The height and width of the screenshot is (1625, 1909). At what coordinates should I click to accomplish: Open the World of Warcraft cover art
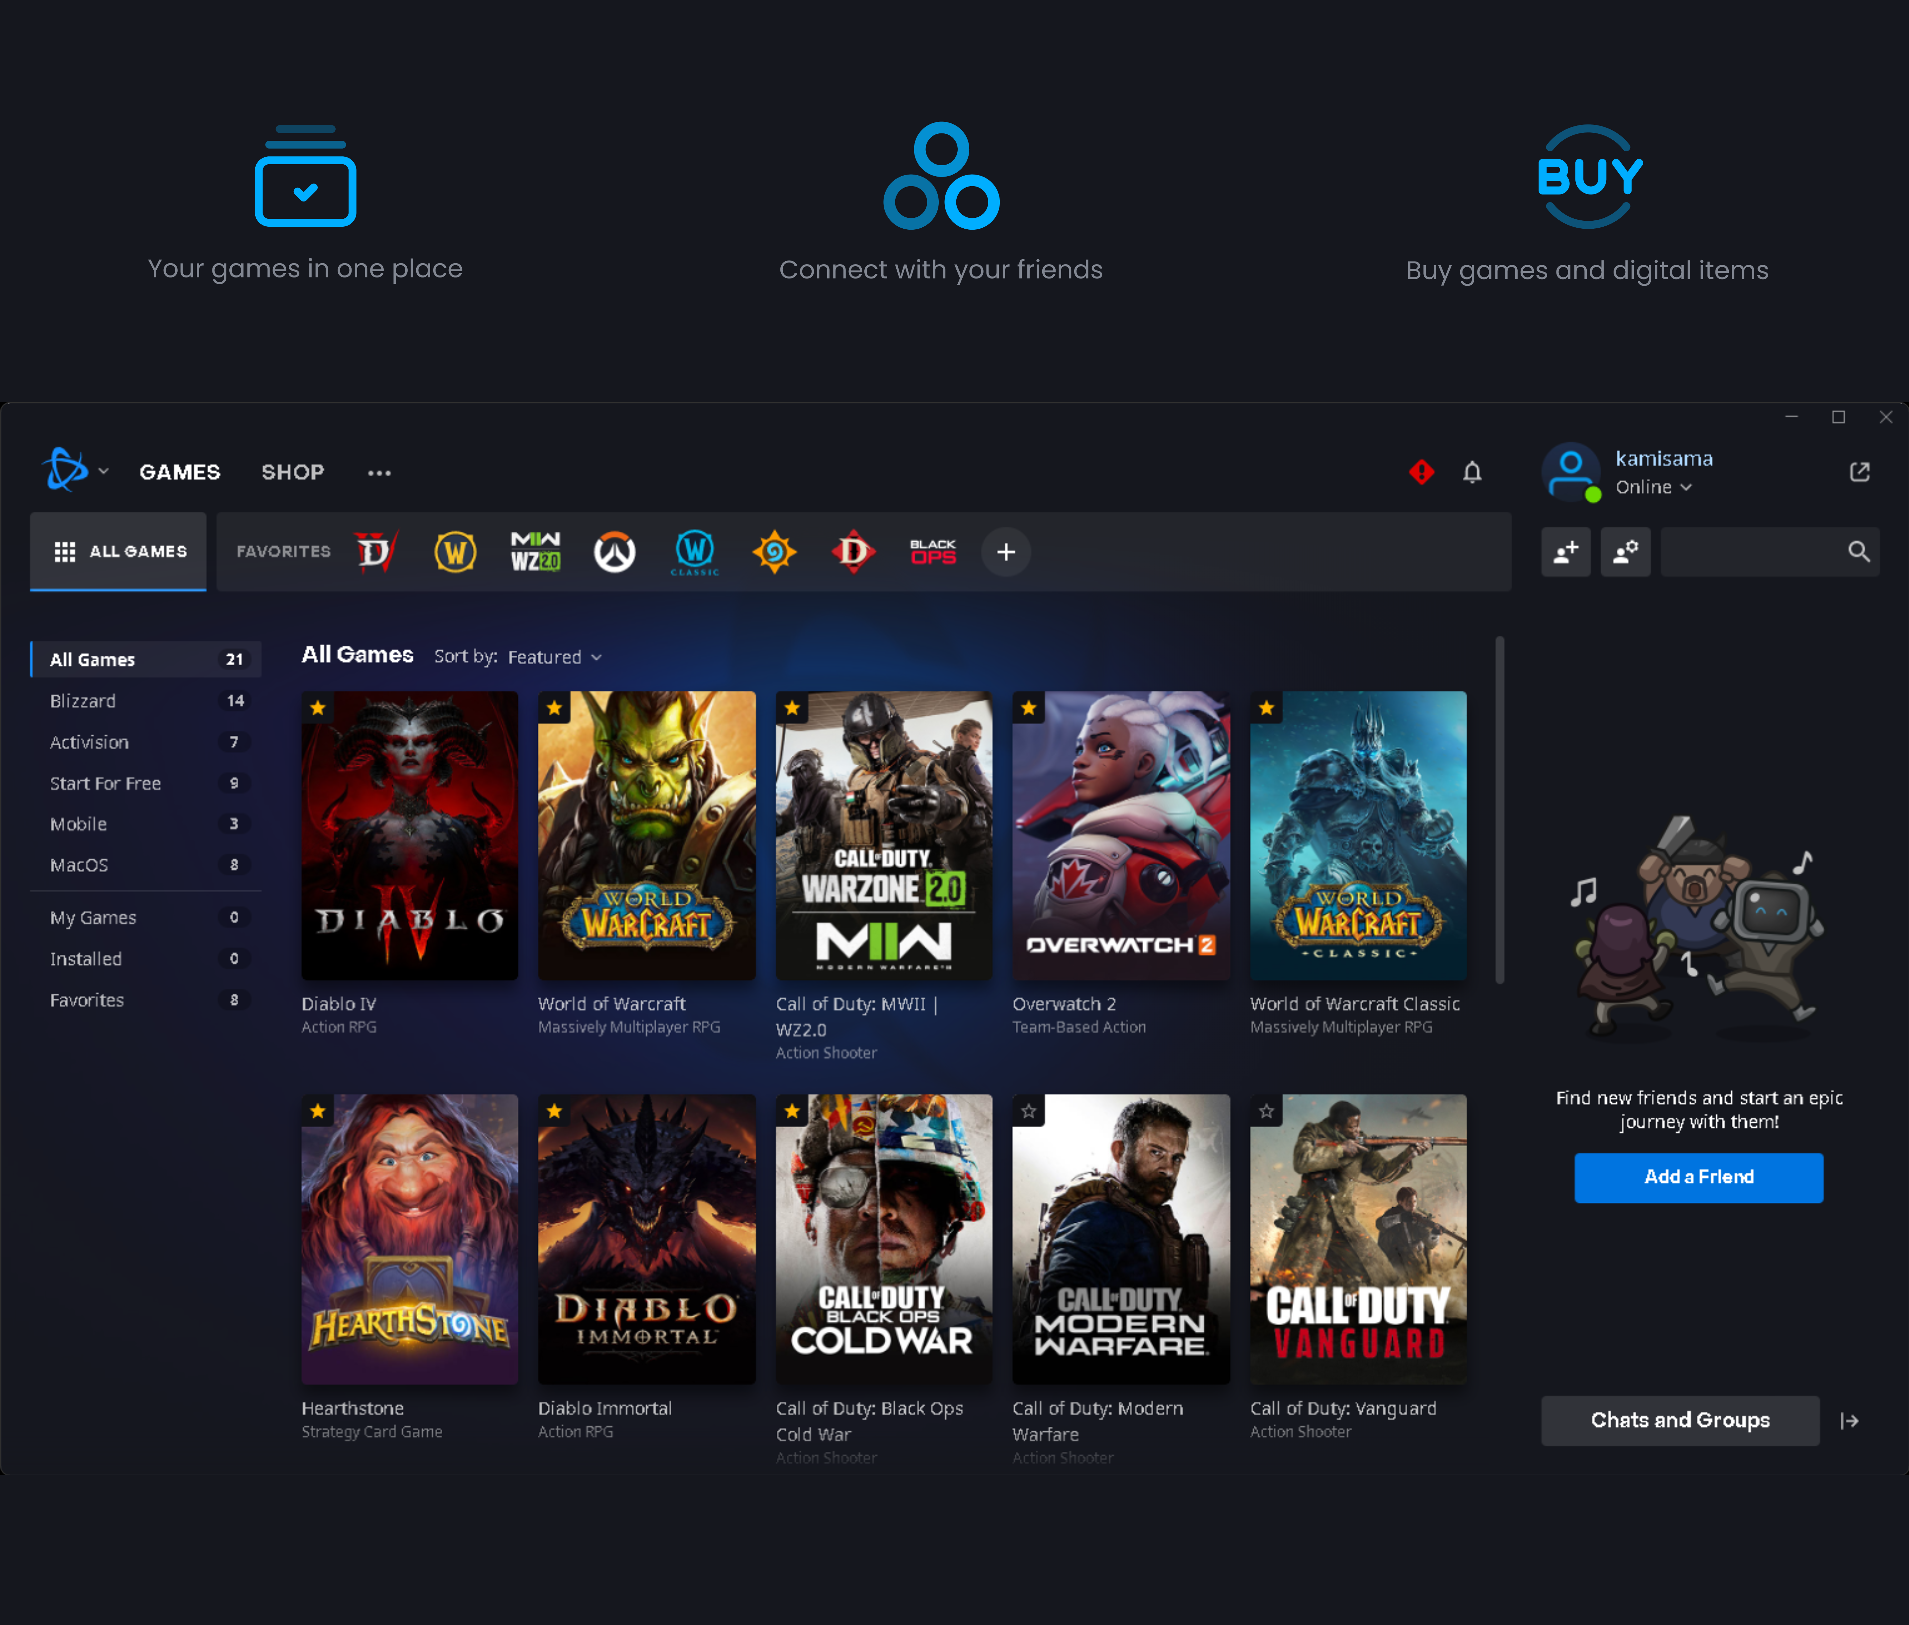(x=647, y=835)
